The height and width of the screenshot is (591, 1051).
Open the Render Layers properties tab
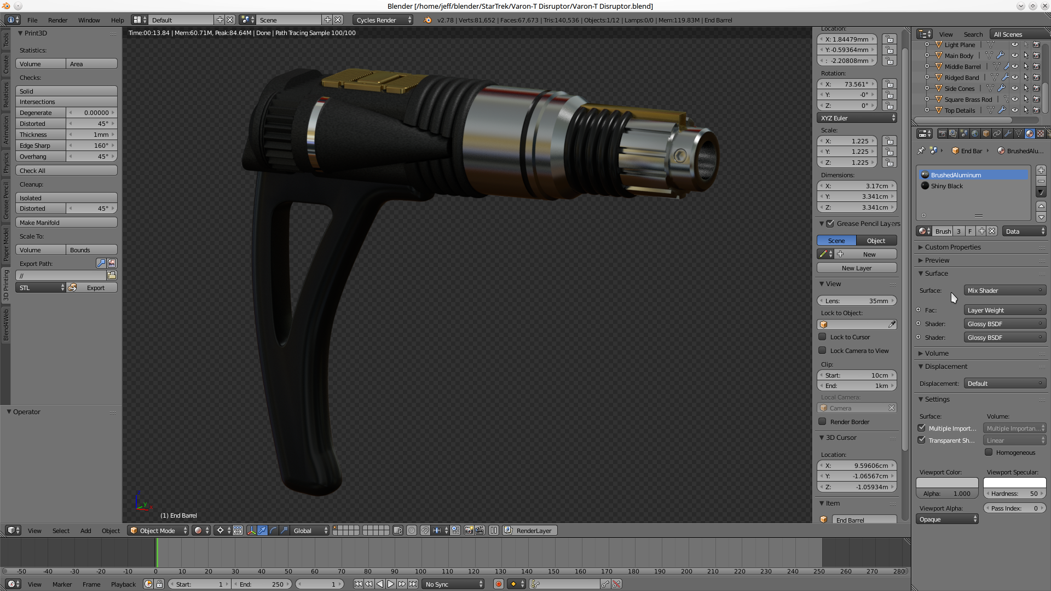pyautogui.click(x=953, y=134)
